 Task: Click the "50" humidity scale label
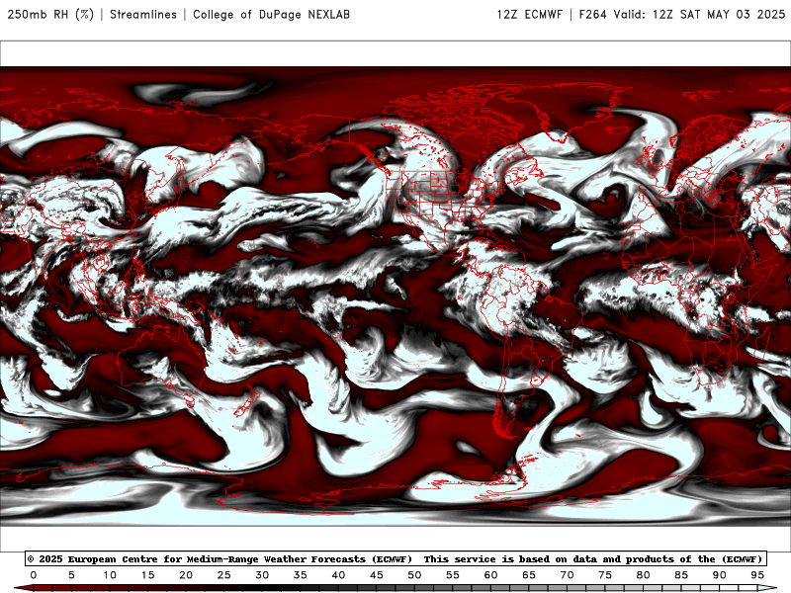[414, 575]
